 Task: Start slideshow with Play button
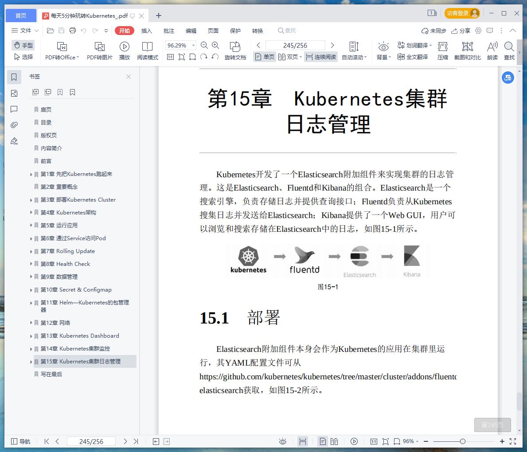pos(125,51)
